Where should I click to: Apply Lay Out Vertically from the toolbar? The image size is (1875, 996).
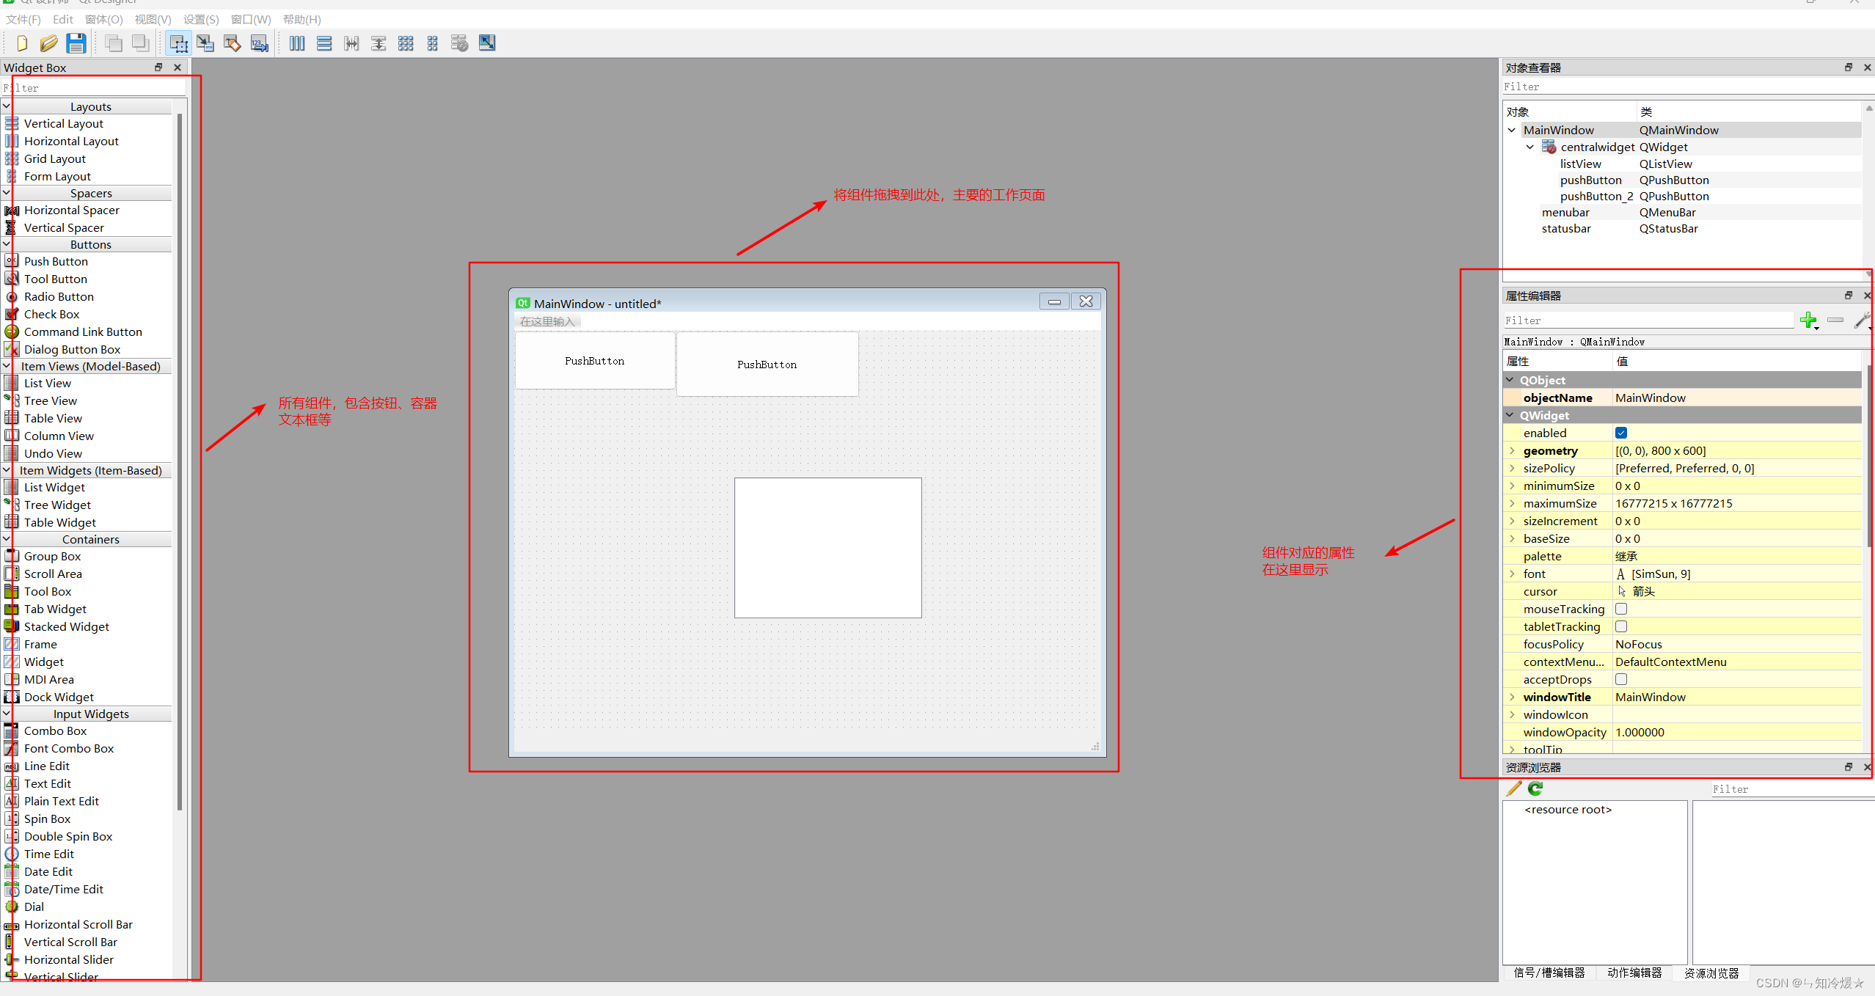pyautogui.click(x=324, y=43)
